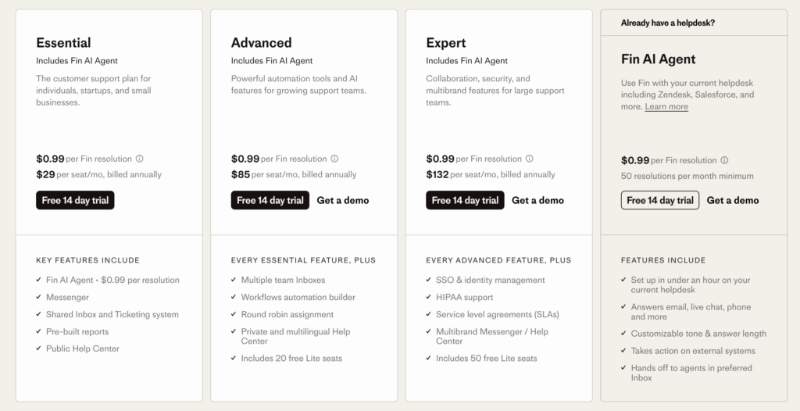Start Advanced plan free 14 day trial
Screen dimensions: 800x411
(x=270, y=200)
